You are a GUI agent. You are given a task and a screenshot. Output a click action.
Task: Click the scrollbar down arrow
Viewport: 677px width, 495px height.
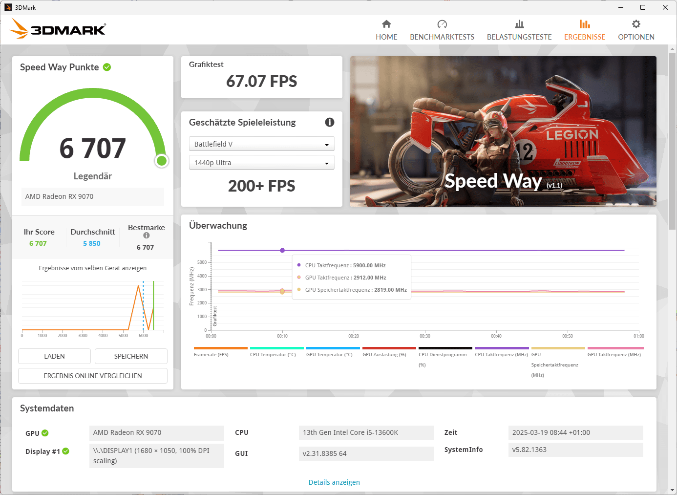coord(673,490)
